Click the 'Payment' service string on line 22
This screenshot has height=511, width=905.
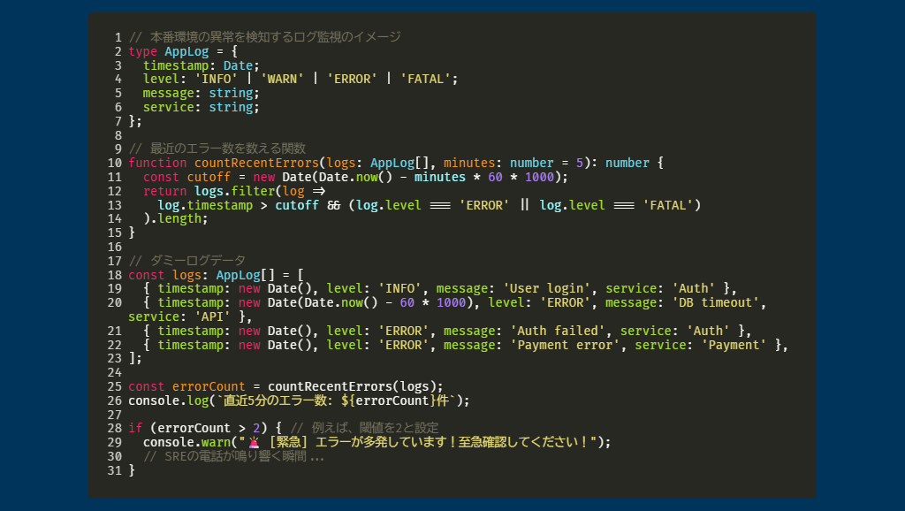735,345
